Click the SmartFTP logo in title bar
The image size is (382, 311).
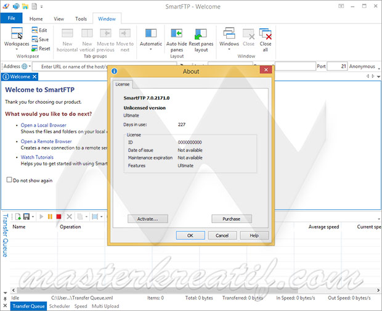(6, 6)
